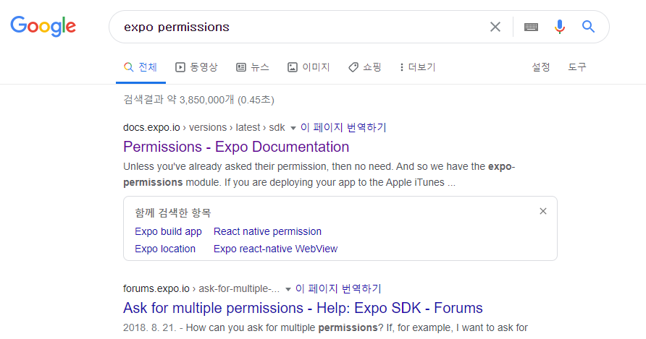The width and height of the screenshot is (646, 339).
Task: Open the on-screen keyboard icon
Action: click(531, 27)
